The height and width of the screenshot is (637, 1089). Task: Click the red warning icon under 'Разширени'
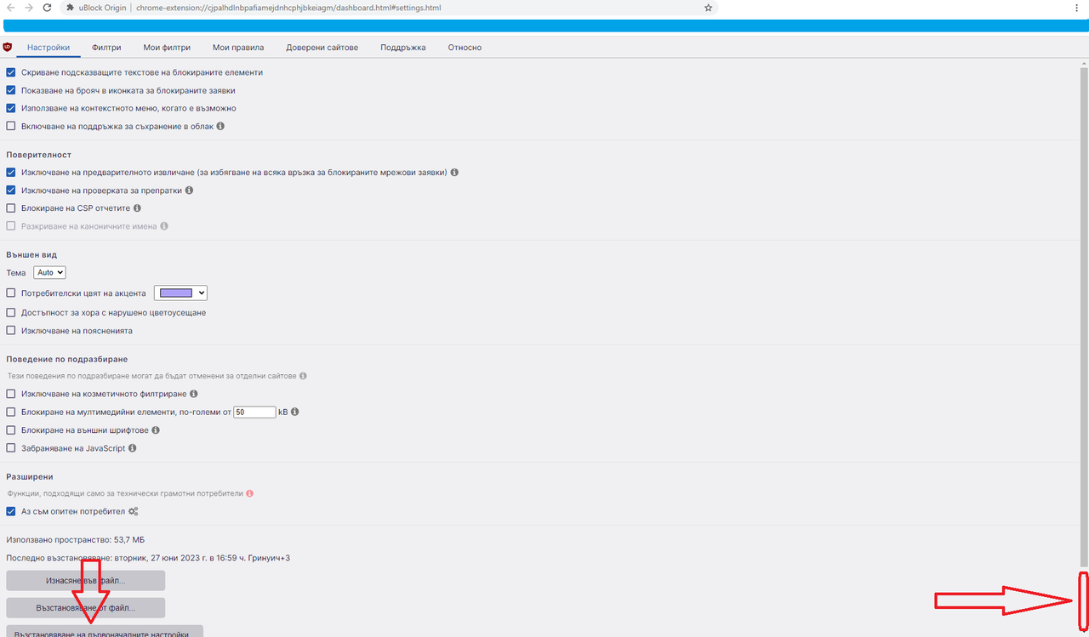[x=249, y=492]
